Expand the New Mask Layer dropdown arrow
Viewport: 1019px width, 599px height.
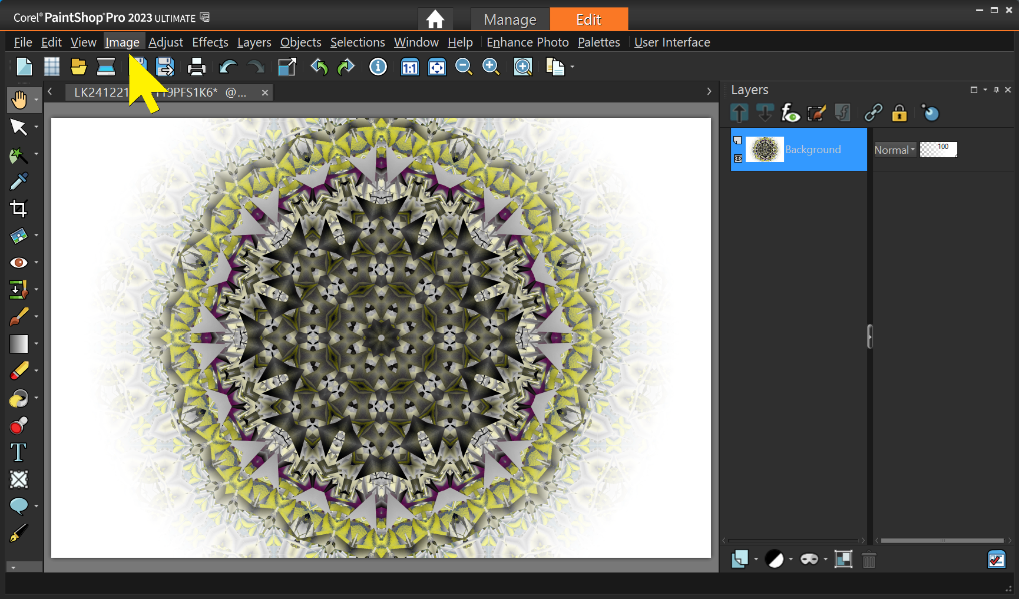click(825, 560)
